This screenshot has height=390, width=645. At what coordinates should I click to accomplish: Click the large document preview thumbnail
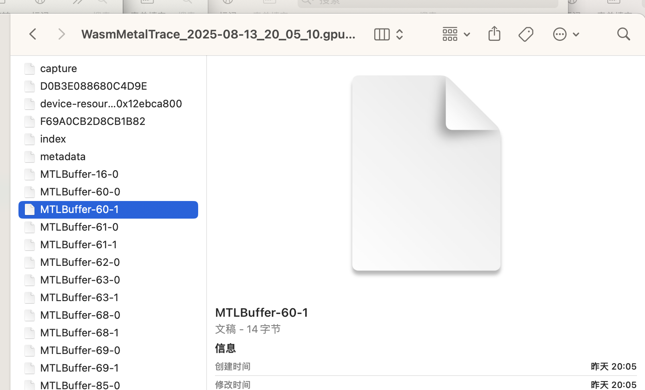[426, 173]
